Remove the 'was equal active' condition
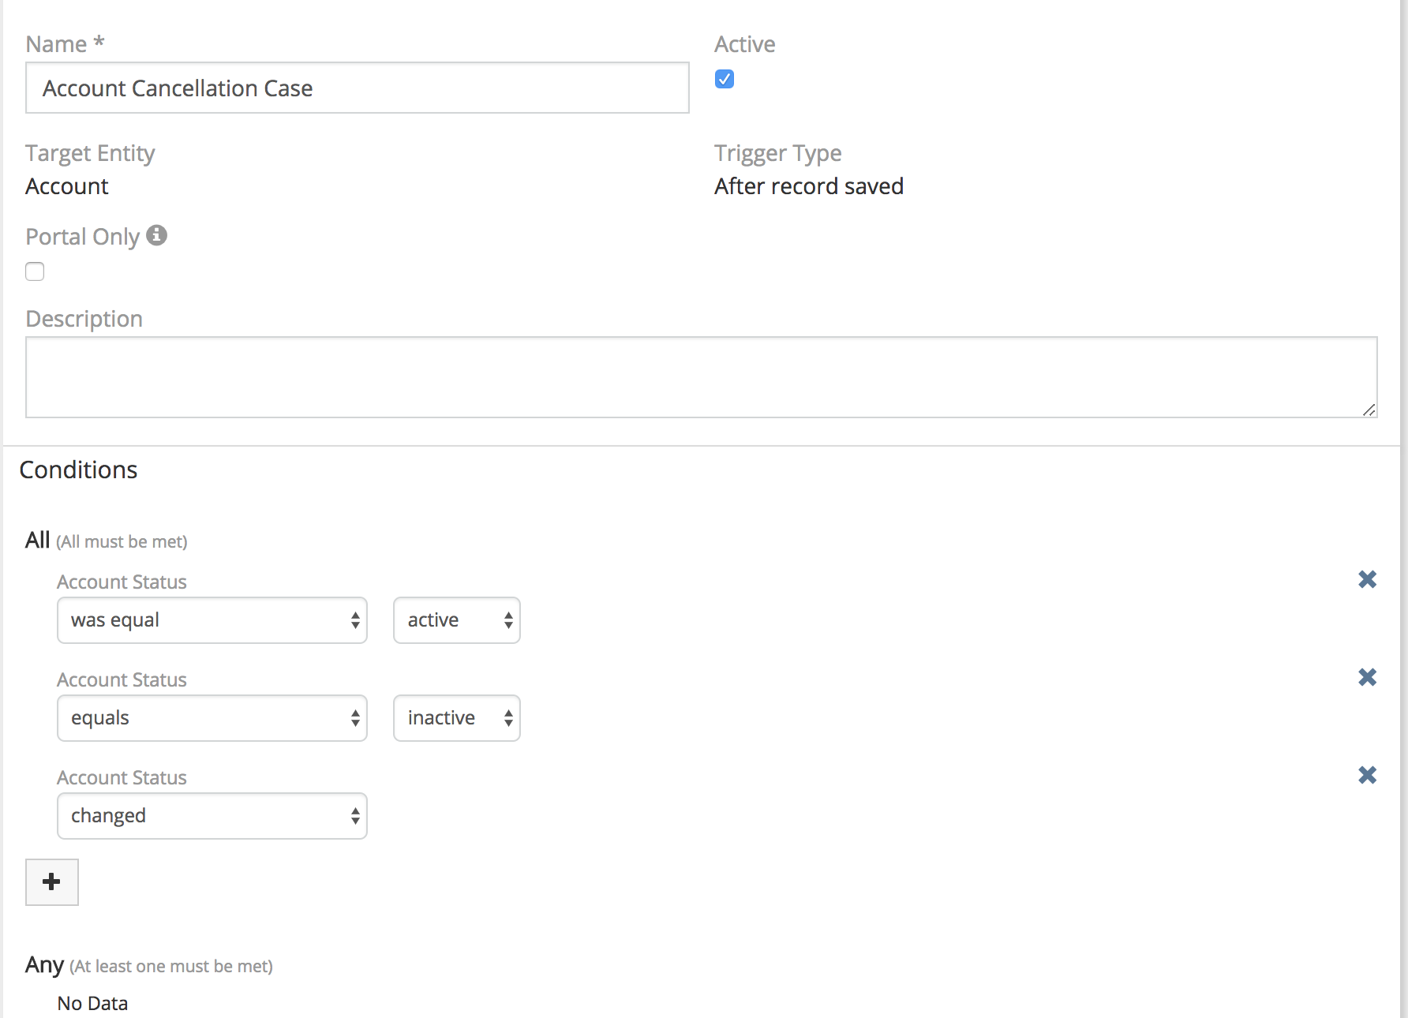The width and height of the screenshot is (1408, 1018). point(1367,580)
